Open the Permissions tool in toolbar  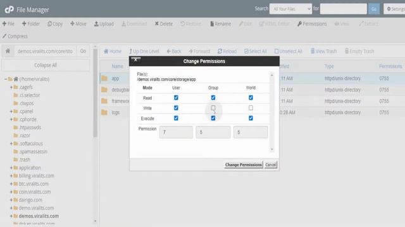pyautogui.click(x=312, y=24)
